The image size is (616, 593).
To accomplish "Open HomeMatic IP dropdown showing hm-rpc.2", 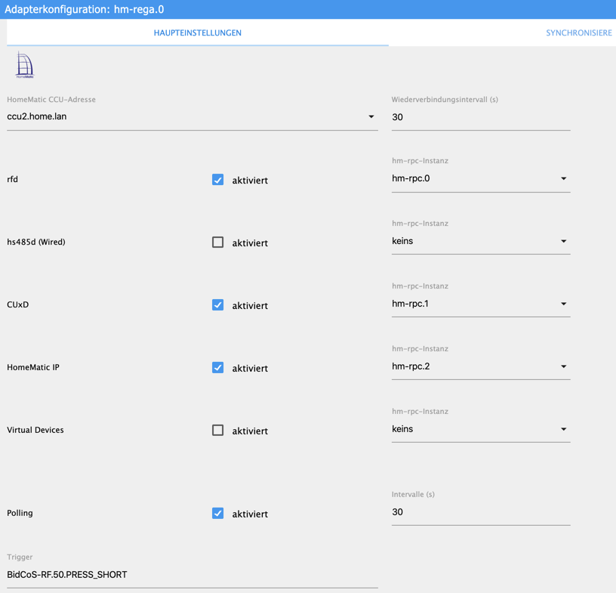I will point(481,366).
